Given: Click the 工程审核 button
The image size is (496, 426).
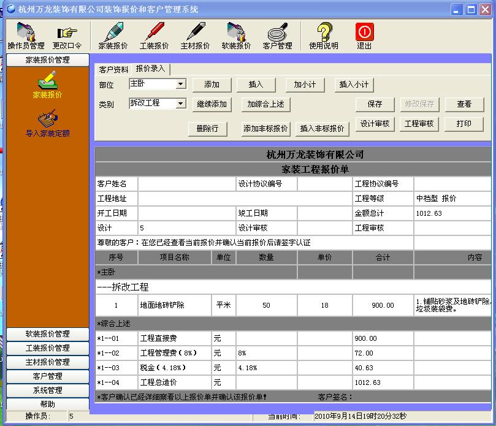Looking at the screenshot, I should [419, 124].
